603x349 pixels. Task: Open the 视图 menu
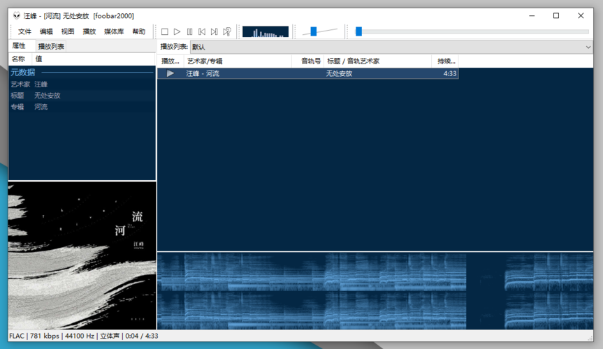[68, 31]
